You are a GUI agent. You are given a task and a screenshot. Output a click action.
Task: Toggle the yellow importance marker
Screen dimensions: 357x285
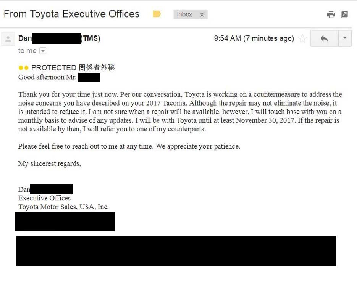pos(157,14)
